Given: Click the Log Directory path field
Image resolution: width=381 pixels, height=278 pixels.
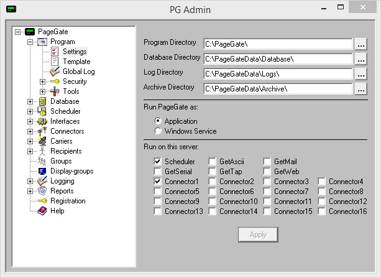Looking at the screenshot, I should (x=278, y=74).
